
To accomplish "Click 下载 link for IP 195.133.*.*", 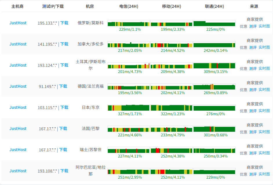I will 64,23.
